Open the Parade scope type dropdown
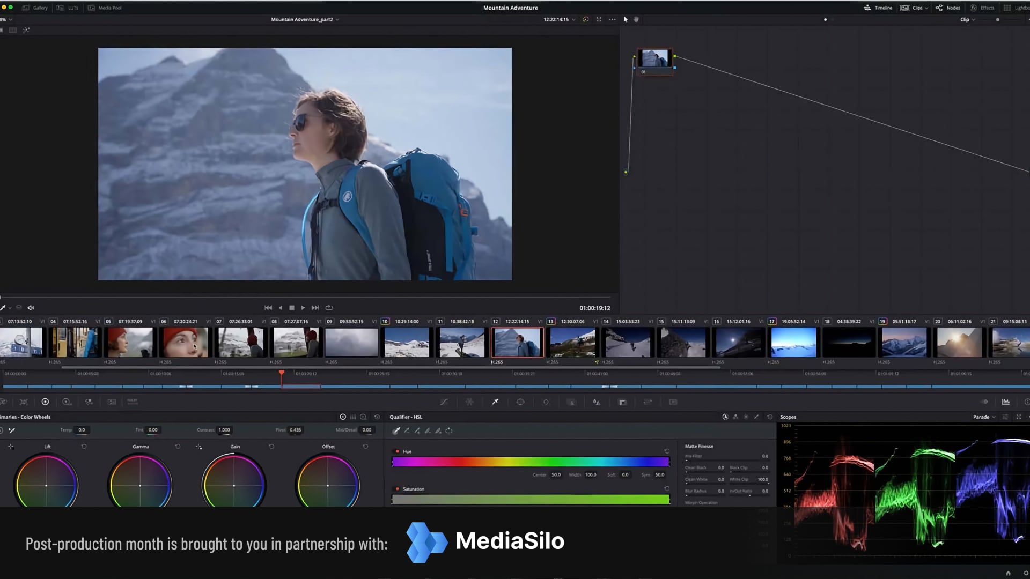Screen dimensions: 1030x579 click(984, 417)
